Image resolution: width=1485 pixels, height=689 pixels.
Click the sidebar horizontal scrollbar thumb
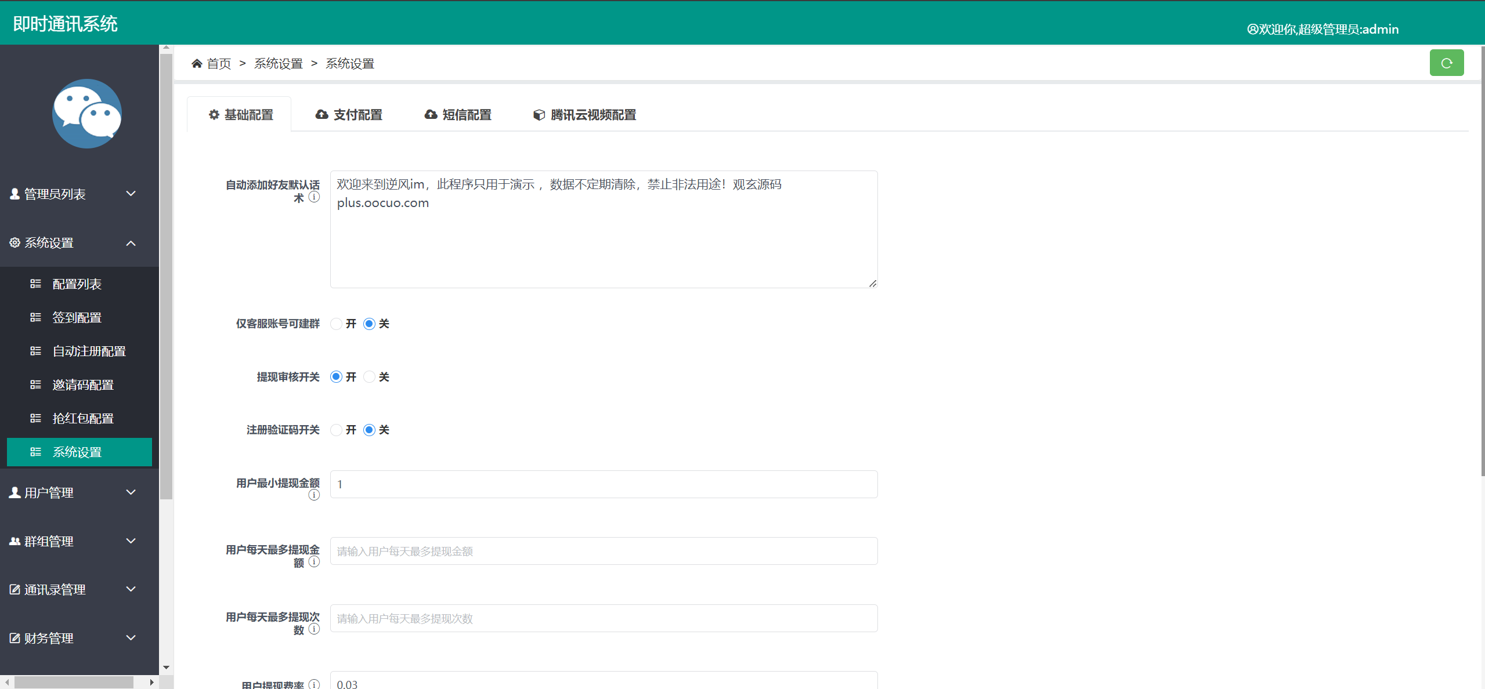[73, 682]
